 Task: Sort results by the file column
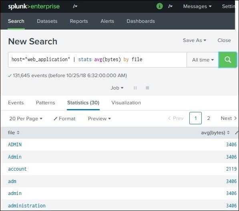tap(14, 133)
